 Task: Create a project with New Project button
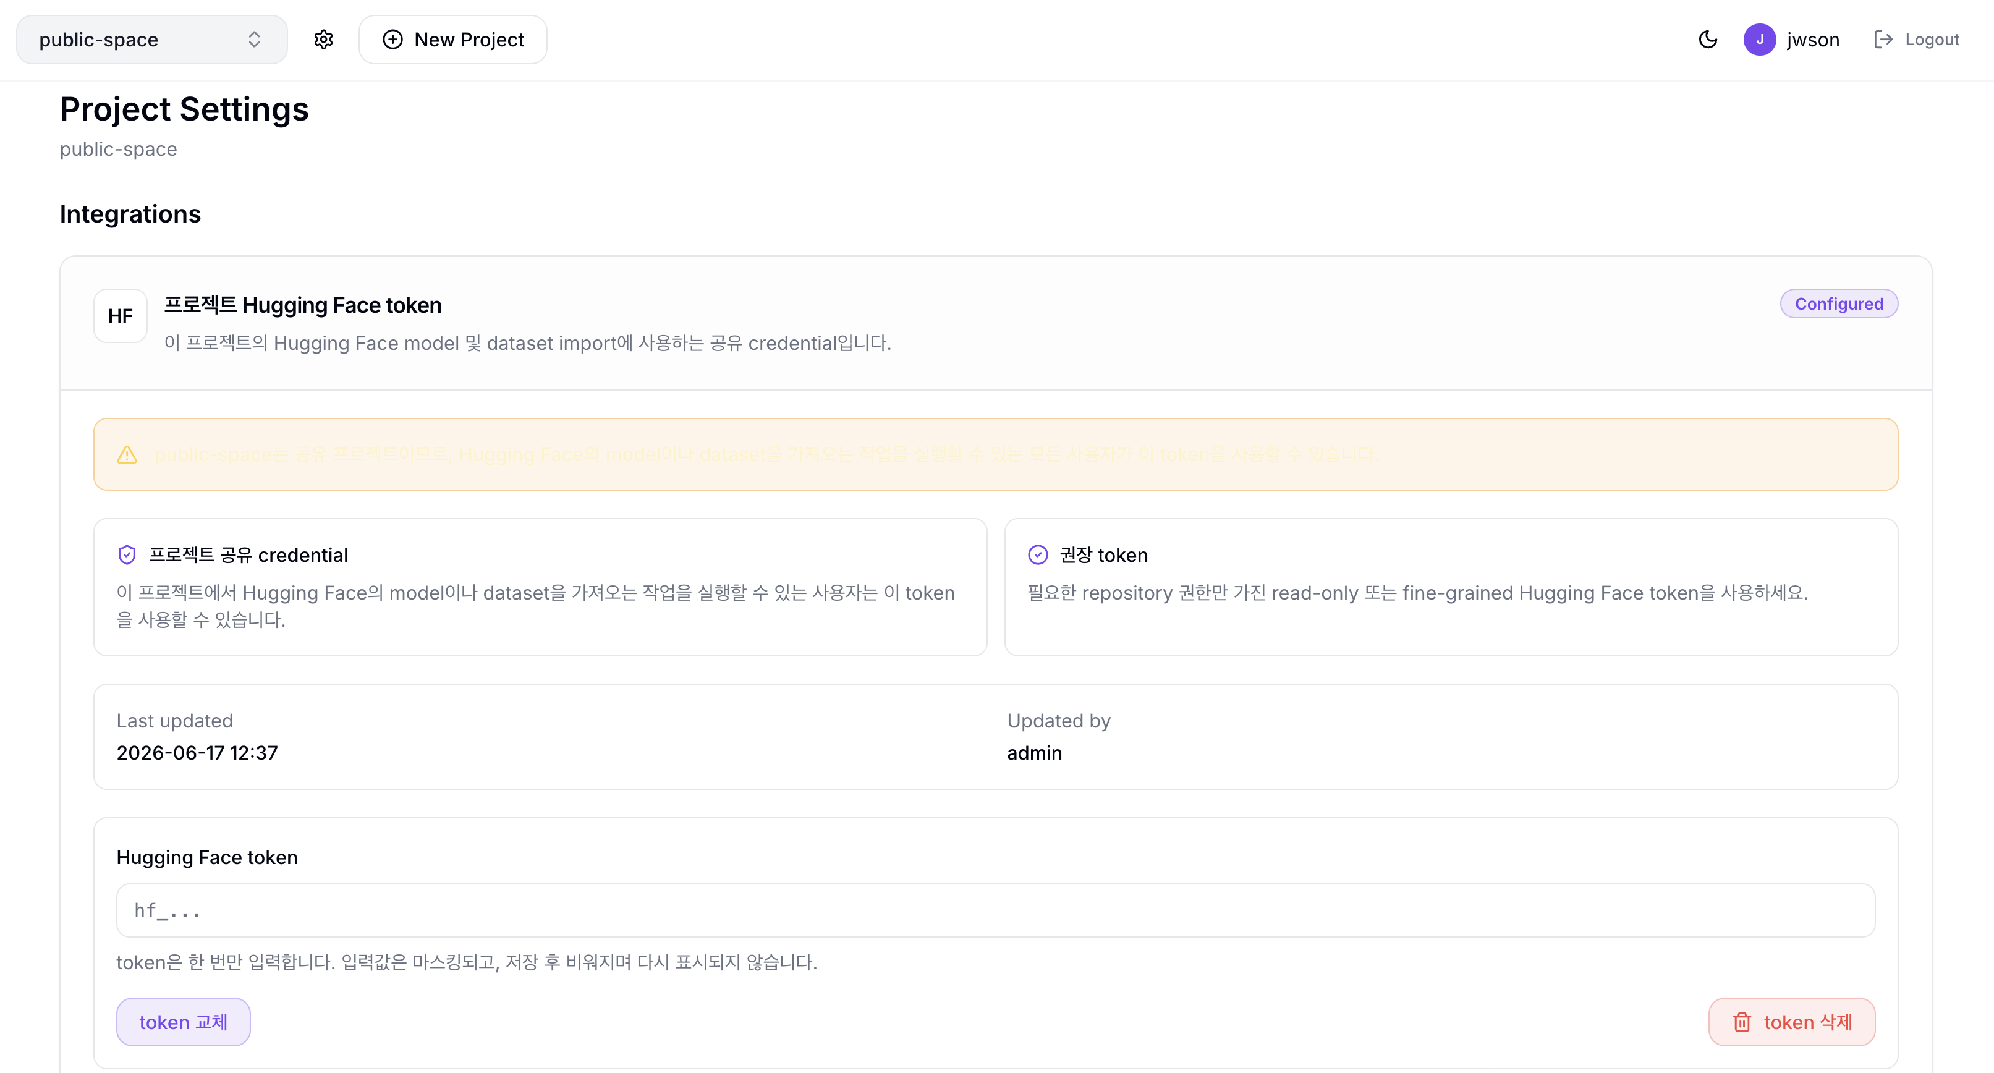pos(453,40)
